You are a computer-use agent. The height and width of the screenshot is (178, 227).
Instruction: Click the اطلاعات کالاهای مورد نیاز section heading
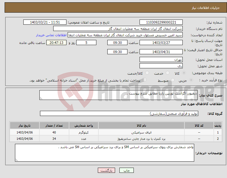pyautogui.click(x=201, y=104)
